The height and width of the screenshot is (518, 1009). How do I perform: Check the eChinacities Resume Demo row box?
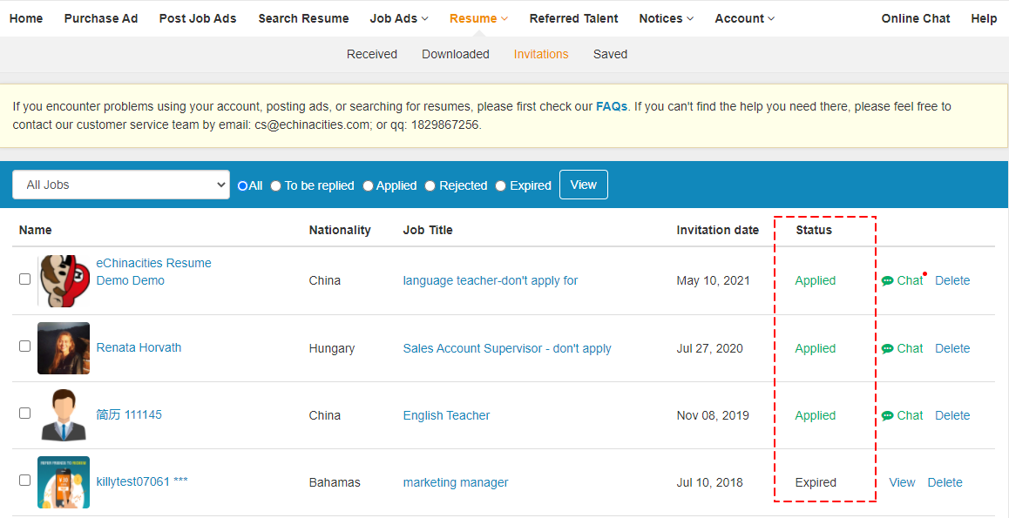[x=25, y=279]
